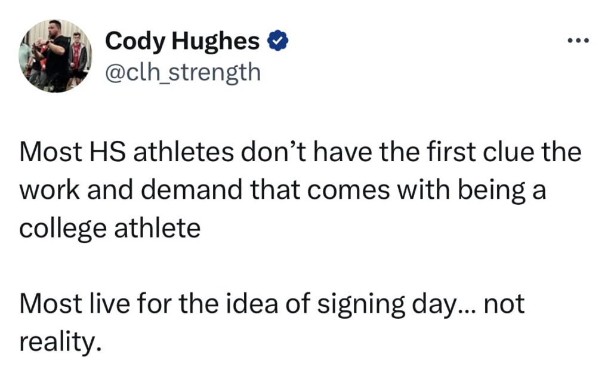Click the phrase "work and demand" in the tweet
The image size is (611, 385).
131,190
